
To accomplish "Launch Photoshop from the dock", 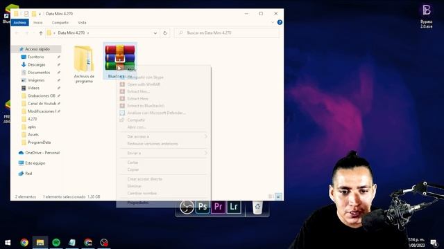I will (x=203, y=207).
